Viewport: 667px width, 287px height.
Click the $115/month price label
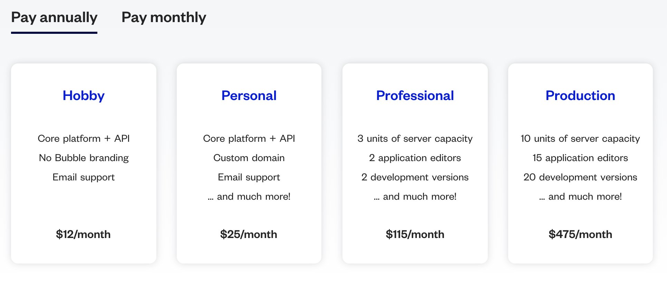coord(415,234)
